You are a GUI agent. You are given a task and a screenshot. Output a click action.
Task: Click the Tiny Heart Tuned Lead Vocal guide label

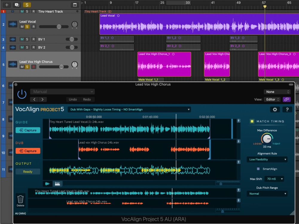77,122
